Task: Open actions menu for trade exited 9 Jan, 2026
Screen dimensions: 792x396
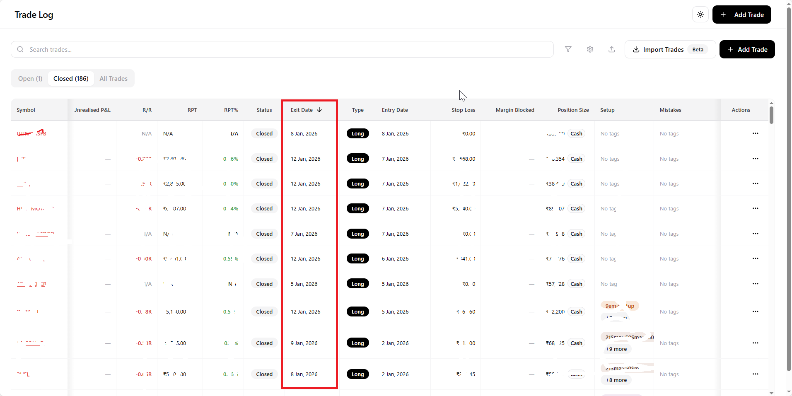Action: point(756,343)
